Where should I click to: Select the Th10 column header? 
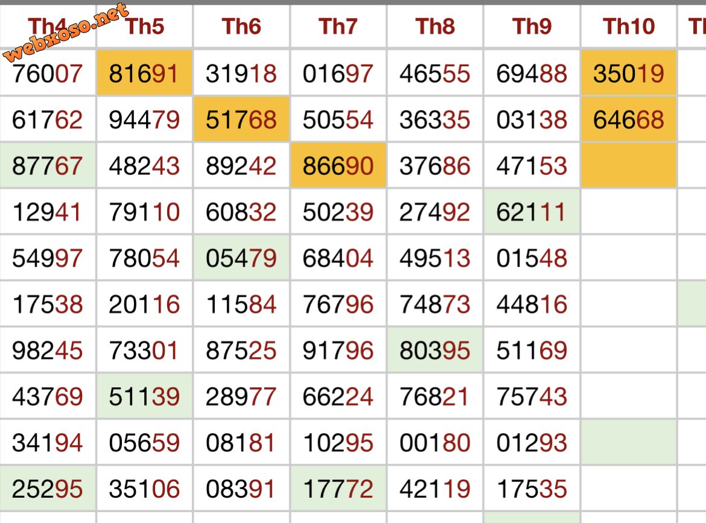(x=629, y=26)
